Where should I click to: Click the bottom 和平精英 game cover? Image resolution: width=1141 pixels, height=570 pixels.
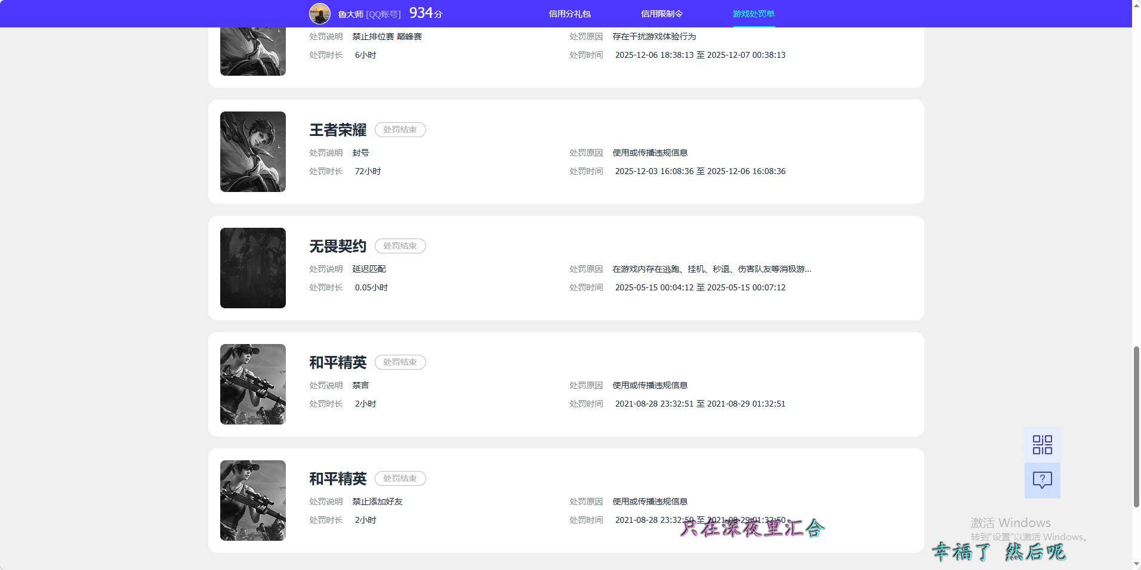pyautogui.click(x=252, y=500)
